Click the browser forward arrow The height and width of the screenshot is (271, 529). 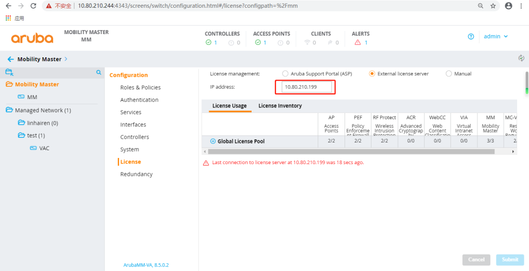tap(21, 6)
